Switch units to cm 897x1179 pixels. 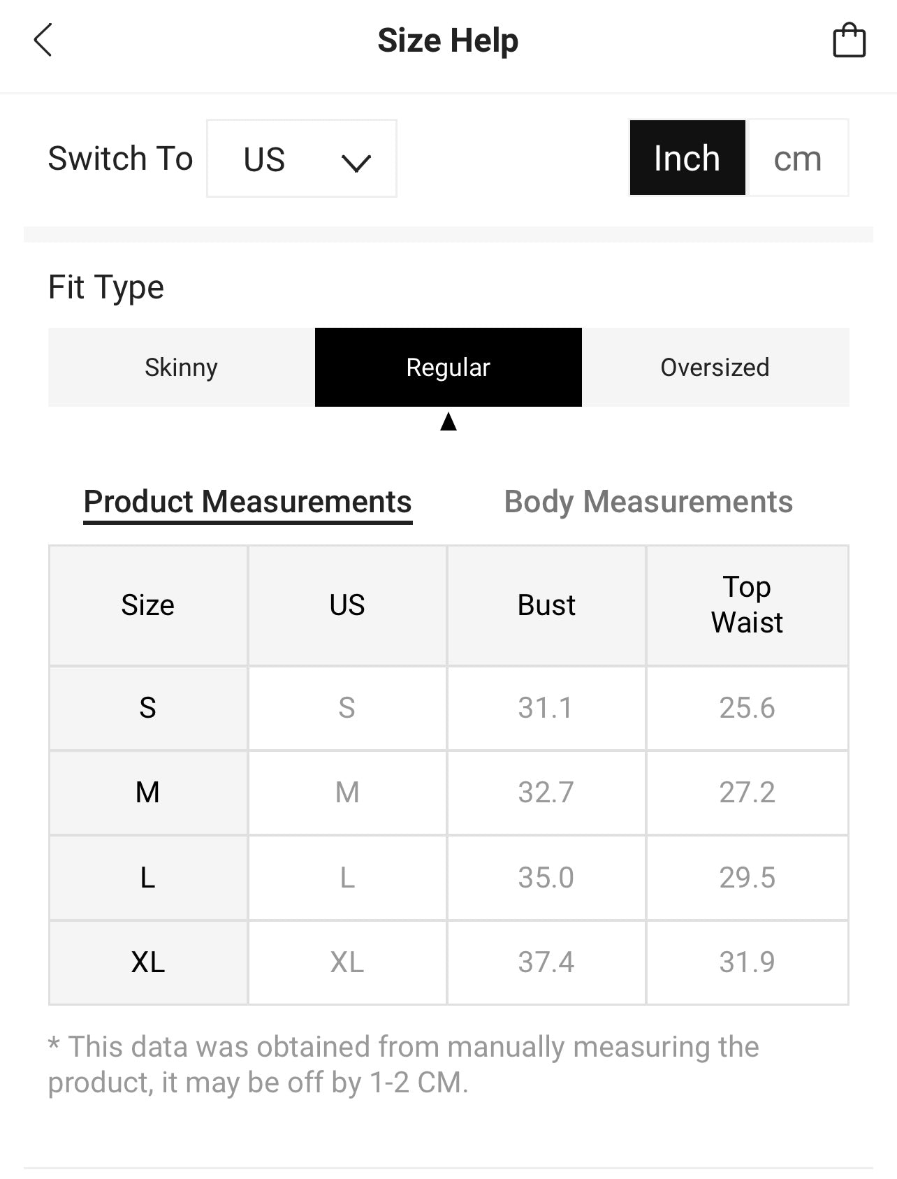[x=797, y=158]
